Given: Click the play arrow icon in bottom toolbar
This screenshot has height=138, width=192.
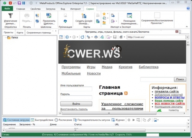Looking at the screenshot, I should click(134, 120).
